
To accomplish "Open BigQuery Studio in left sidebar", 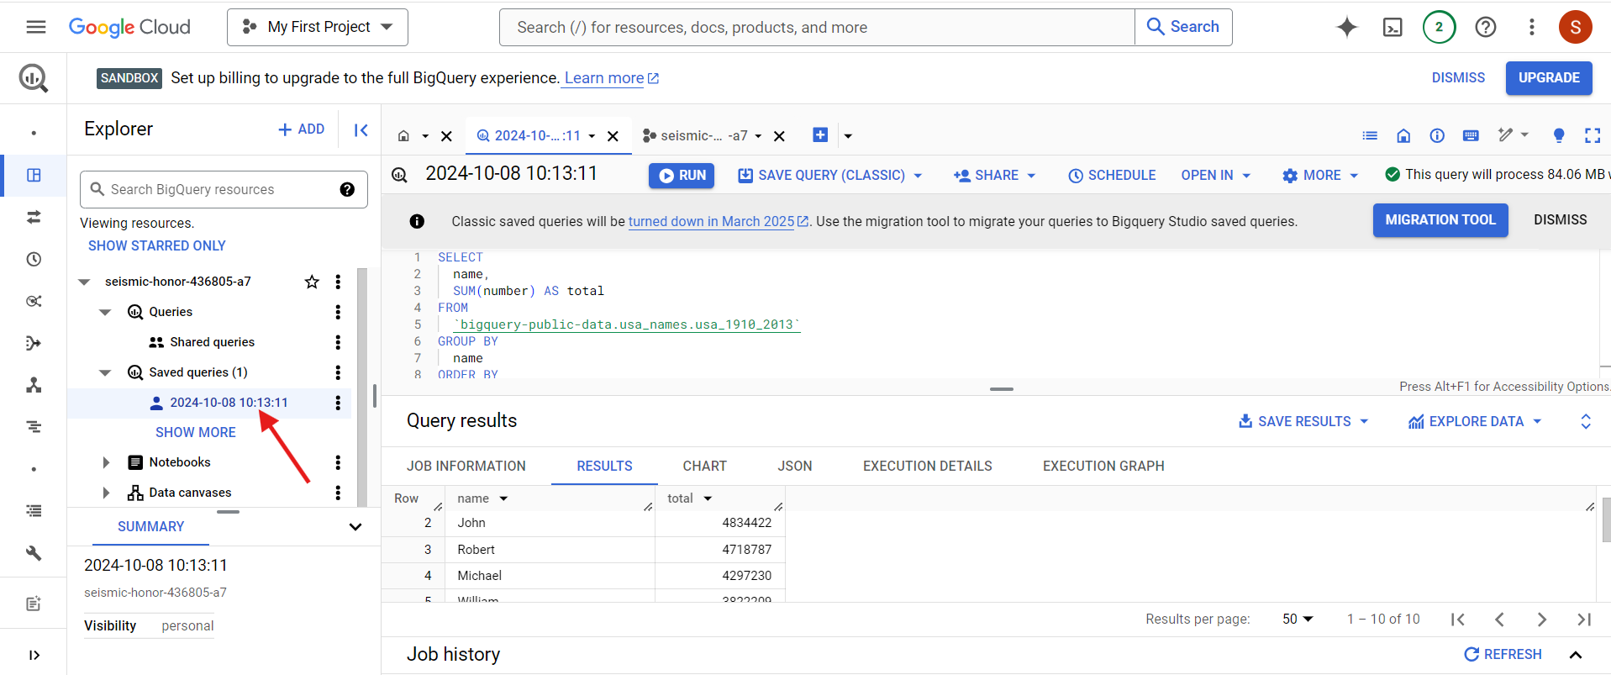I will 34,175.
